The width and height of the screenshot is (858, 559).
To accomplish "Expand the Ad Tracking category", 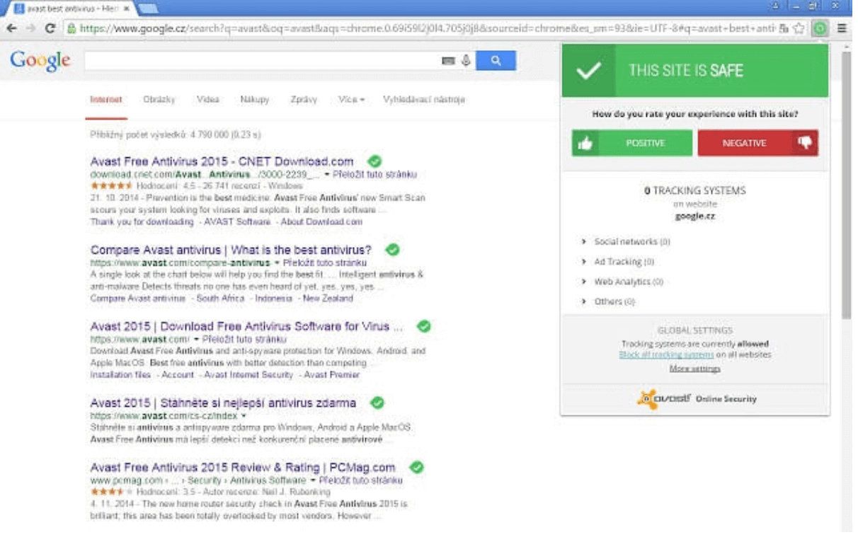I will click(617, 262).
